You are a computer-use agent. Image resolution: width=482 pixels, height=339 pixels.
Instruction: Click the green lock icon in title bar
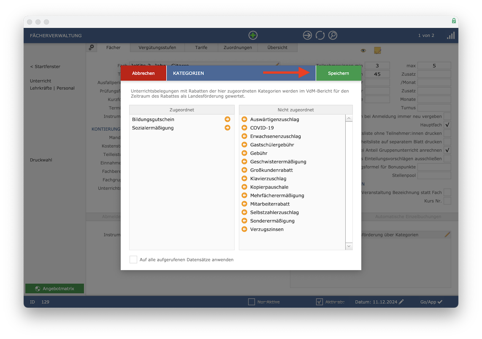pyautogui.click(x=454, y=21)
